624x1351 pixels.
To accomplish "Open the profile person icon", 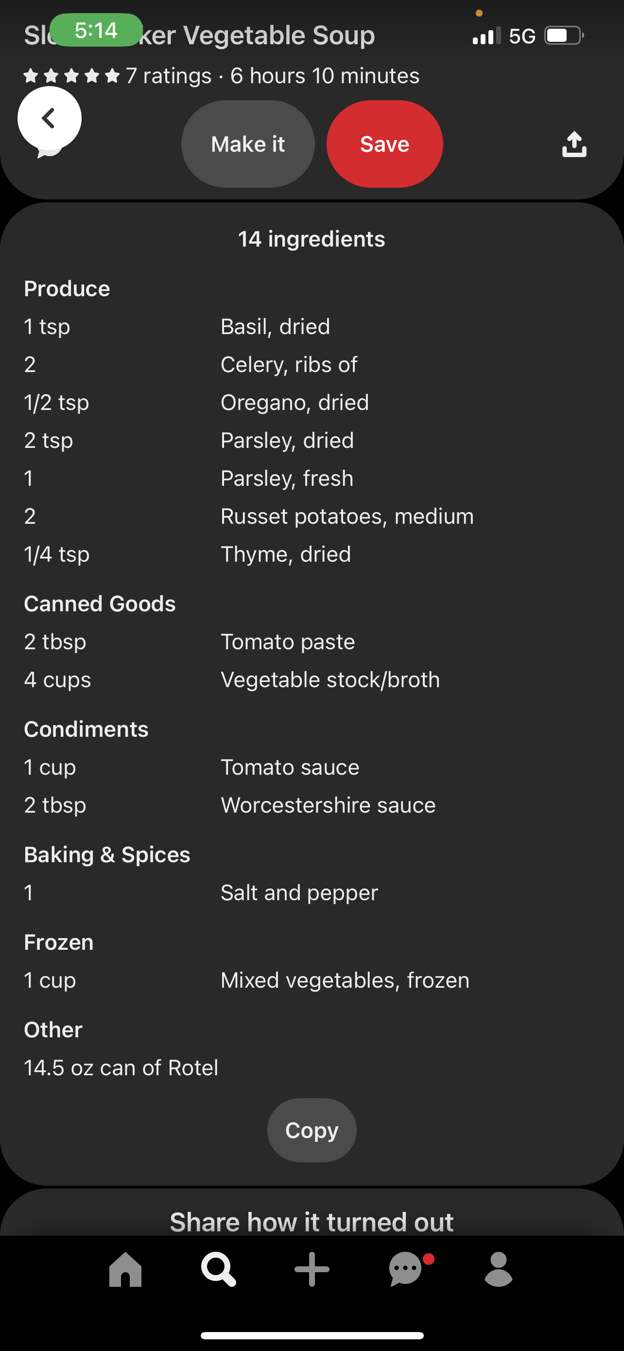I will point(498,1269).
